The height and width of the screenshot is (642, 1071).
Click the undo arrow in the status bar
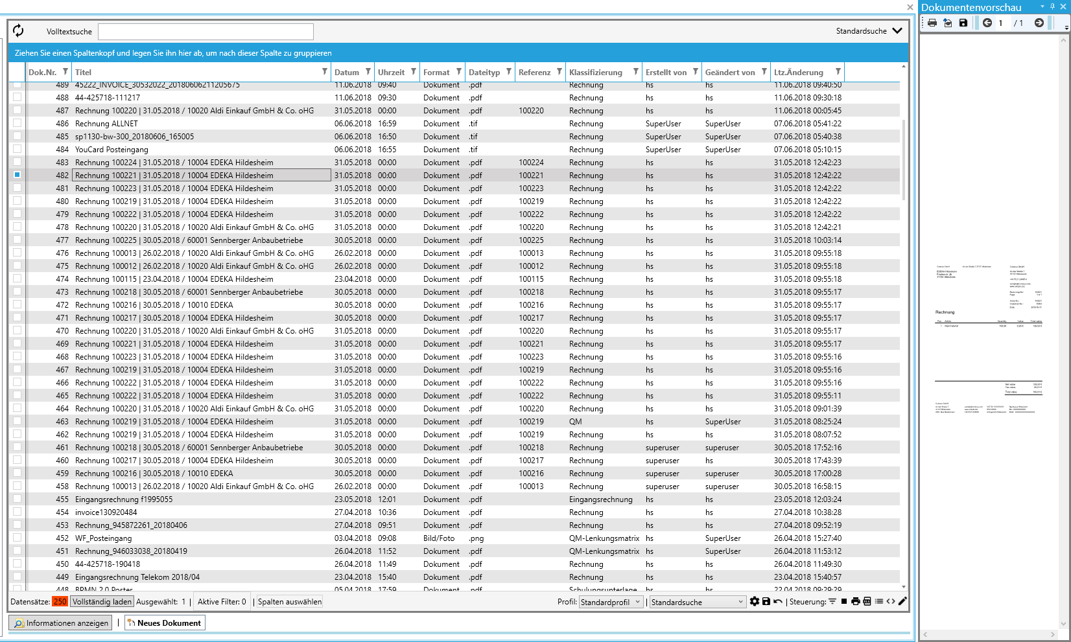778,601
